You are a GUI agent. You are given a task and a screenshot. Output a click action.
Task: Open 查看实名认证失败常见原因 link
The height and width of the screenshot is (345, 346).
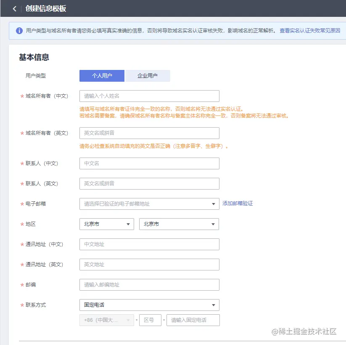click(310, 30)
